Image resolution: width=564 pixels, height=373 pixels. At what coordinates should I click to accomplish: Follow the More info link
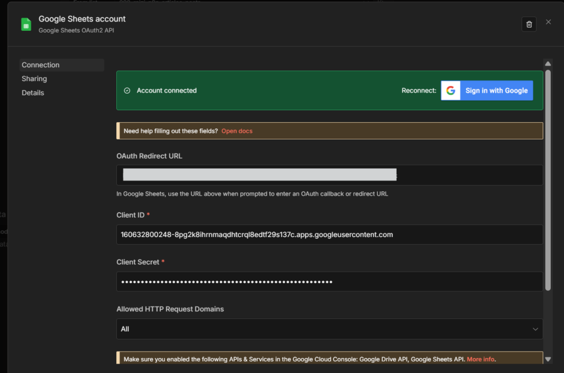[x=480, y=359]
